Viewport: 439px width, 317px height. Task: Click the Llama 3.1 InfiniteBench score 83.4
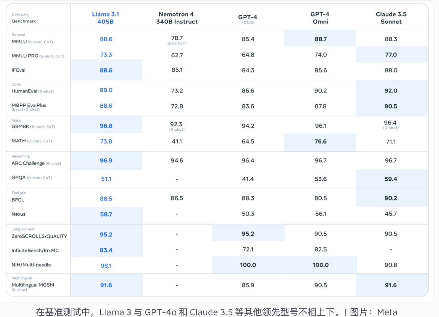tap(106, 250)
